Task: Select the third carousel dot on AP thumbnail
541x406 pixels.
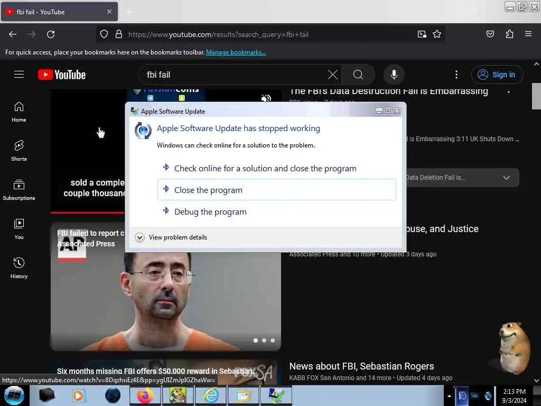Action: (273, 340)
